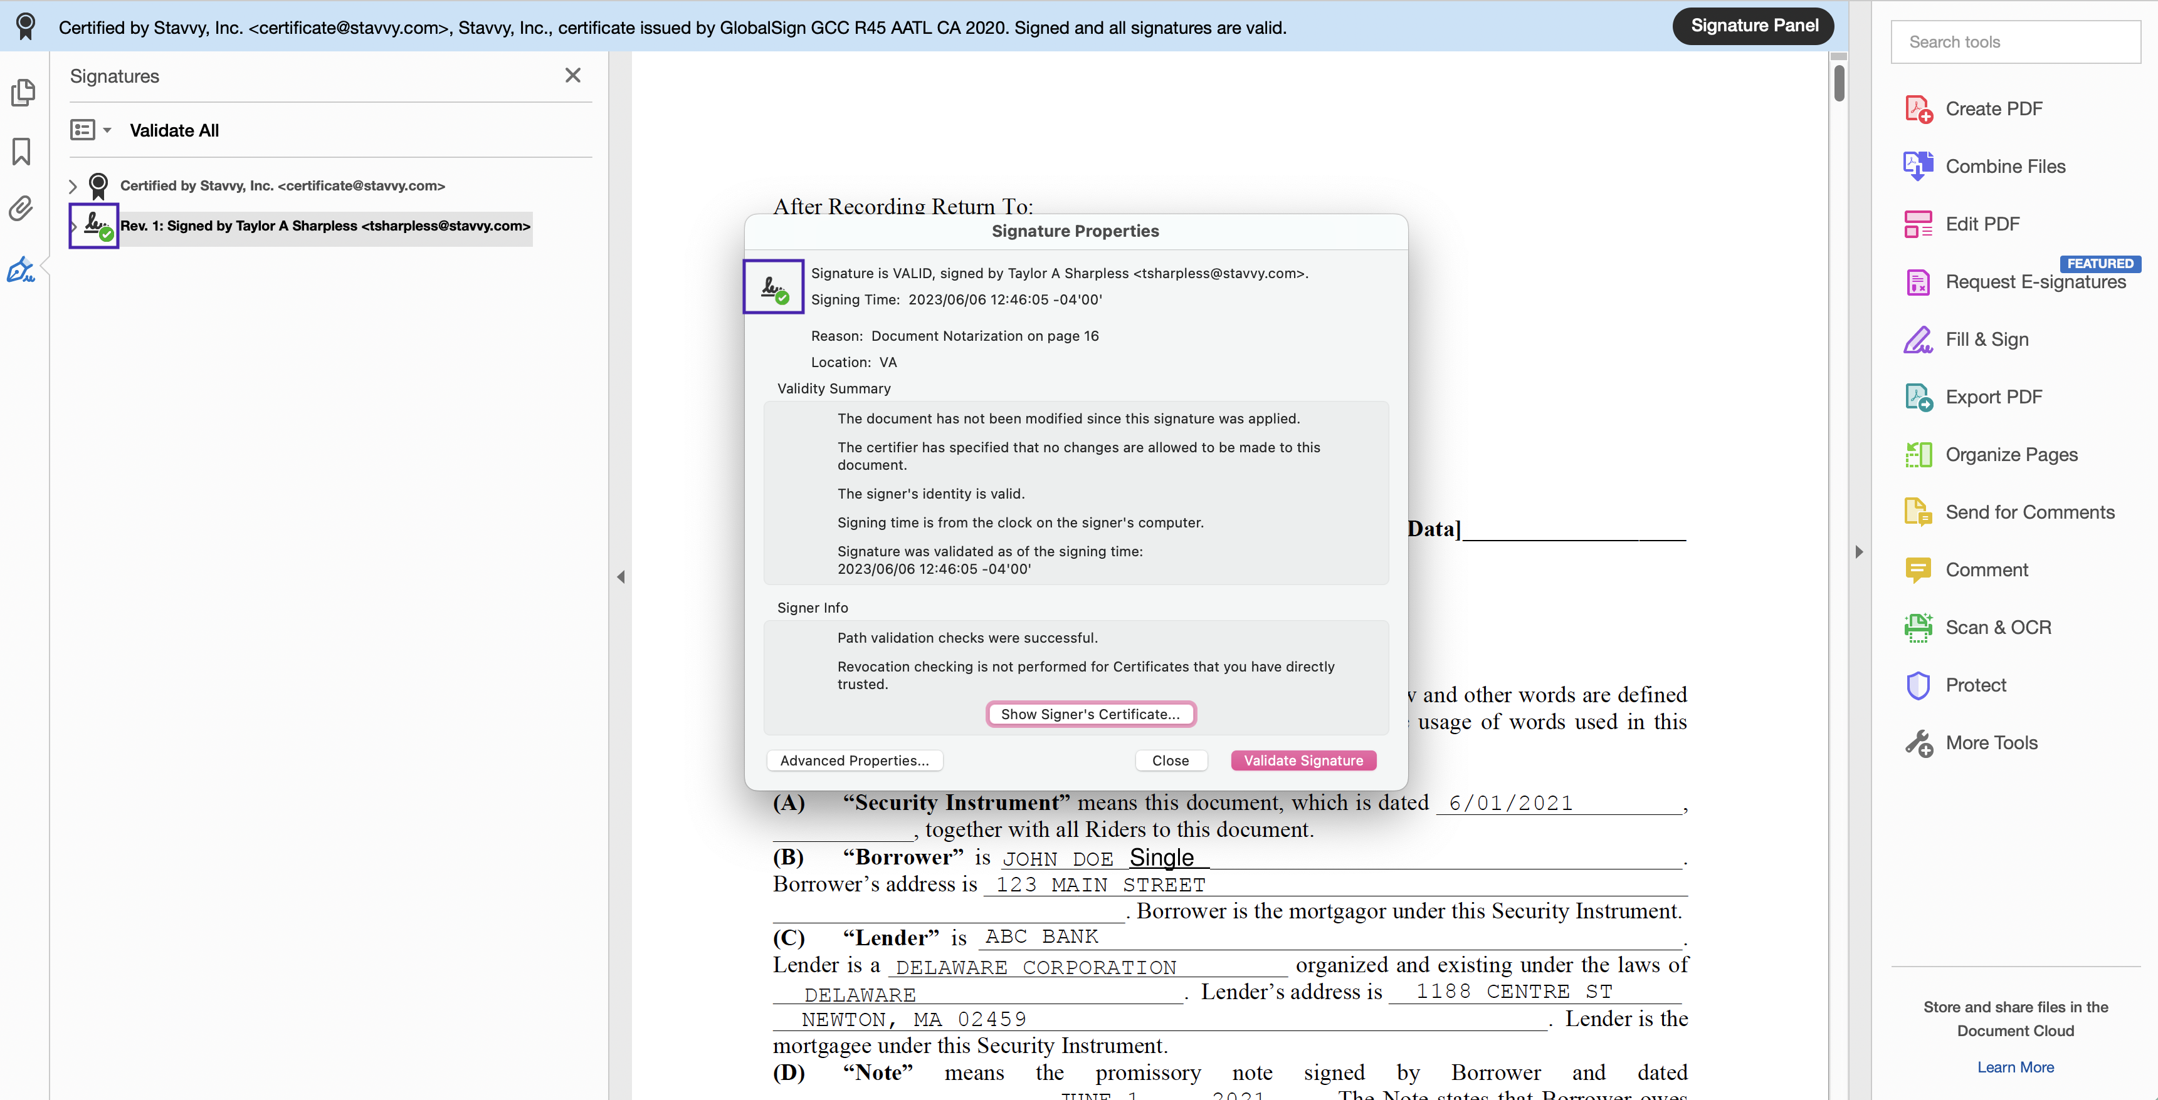The image size is (2158, 1100).
Task: Click 'Reason: Document Notarization on page 16' text
Action: (x=955, y=336)
